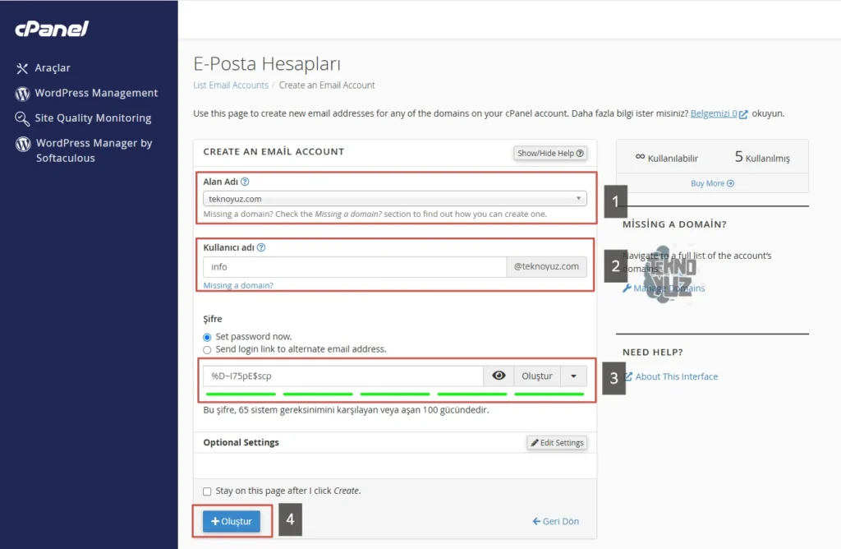Click arrow icon beside Buy More

(730, 183)
